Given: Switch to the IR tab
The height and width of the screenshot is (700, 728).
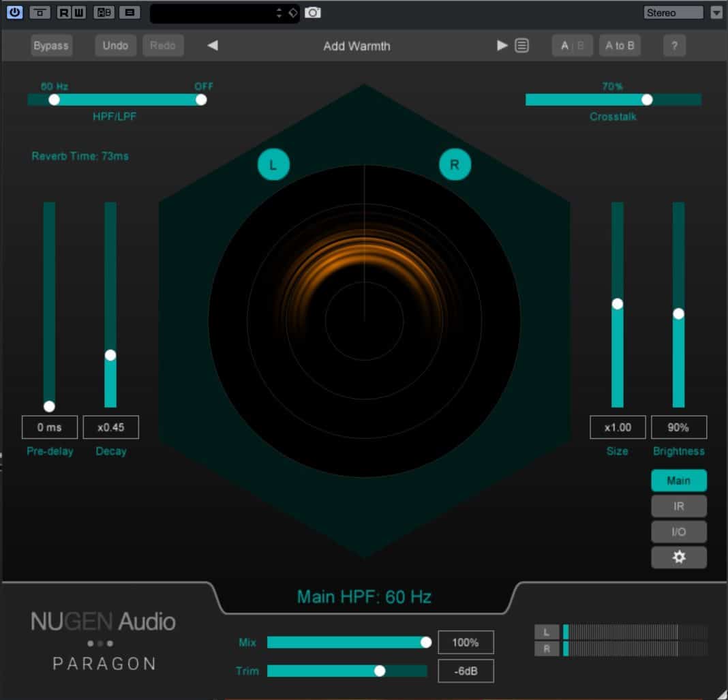Looking at the screenshot, I should [x=679, y=506].
